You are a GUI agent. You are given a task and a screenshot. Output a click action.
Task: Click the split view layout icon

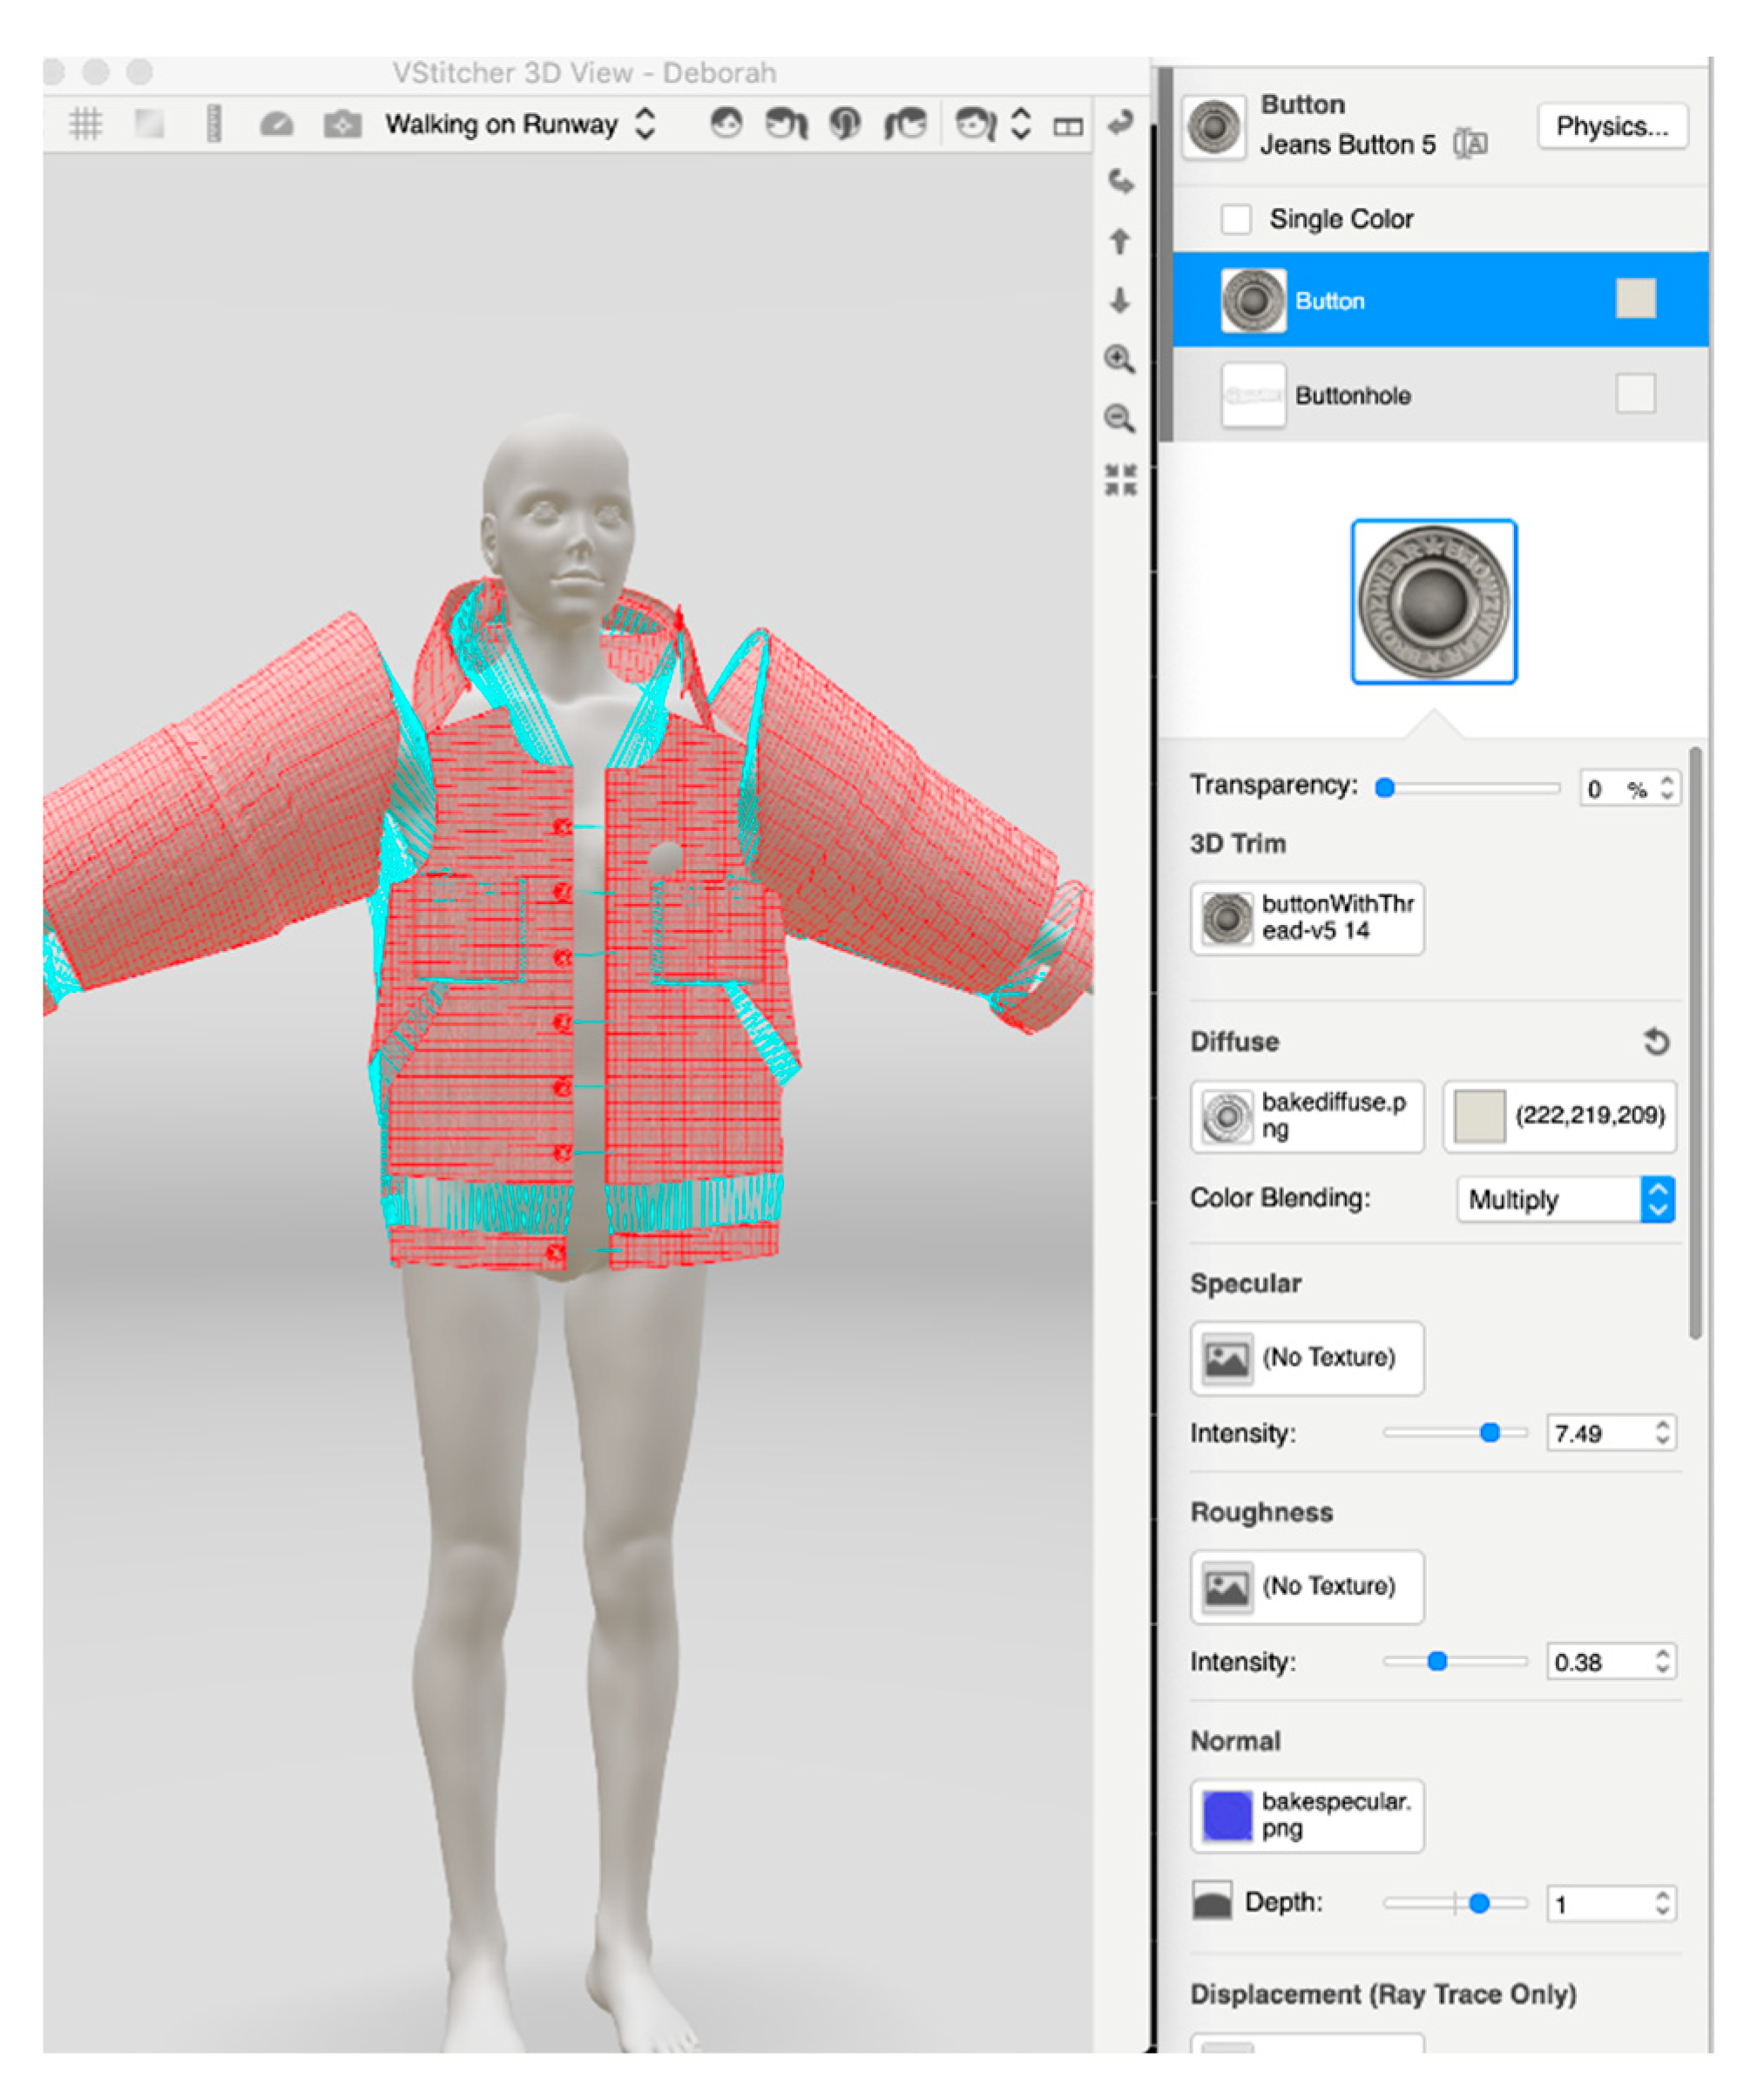[x=1068, y=126]
